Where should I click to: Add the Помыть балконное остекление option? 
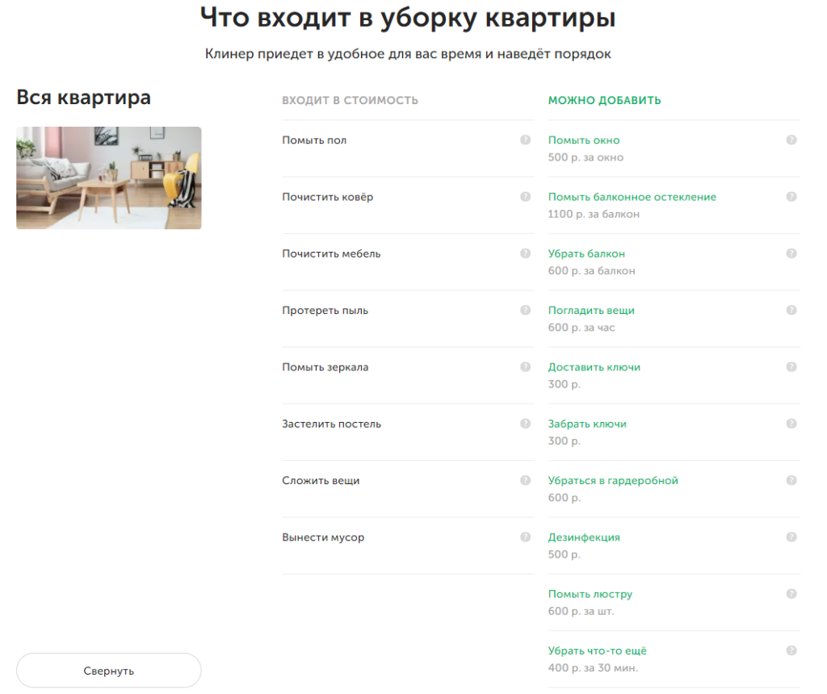(632, 198)
